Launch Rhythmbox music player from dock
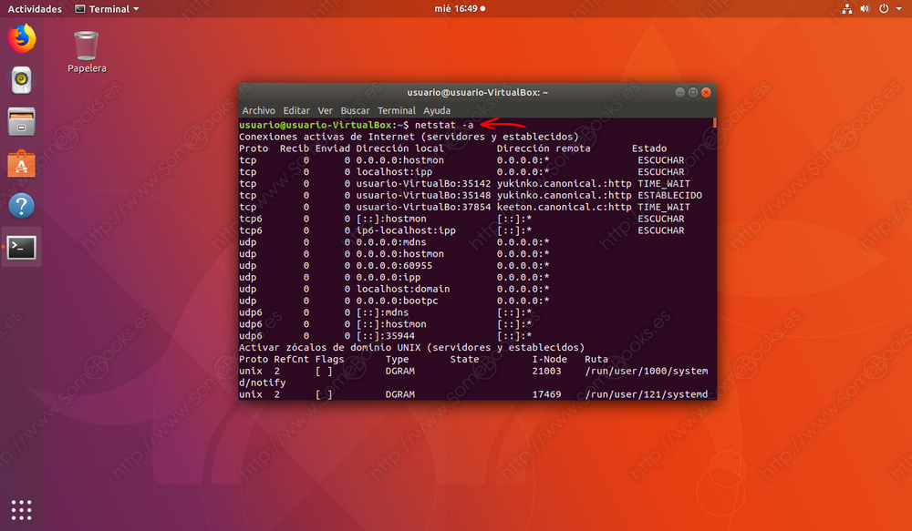The height and width of the screenshot is (531, 912). (x=22, y=79)
